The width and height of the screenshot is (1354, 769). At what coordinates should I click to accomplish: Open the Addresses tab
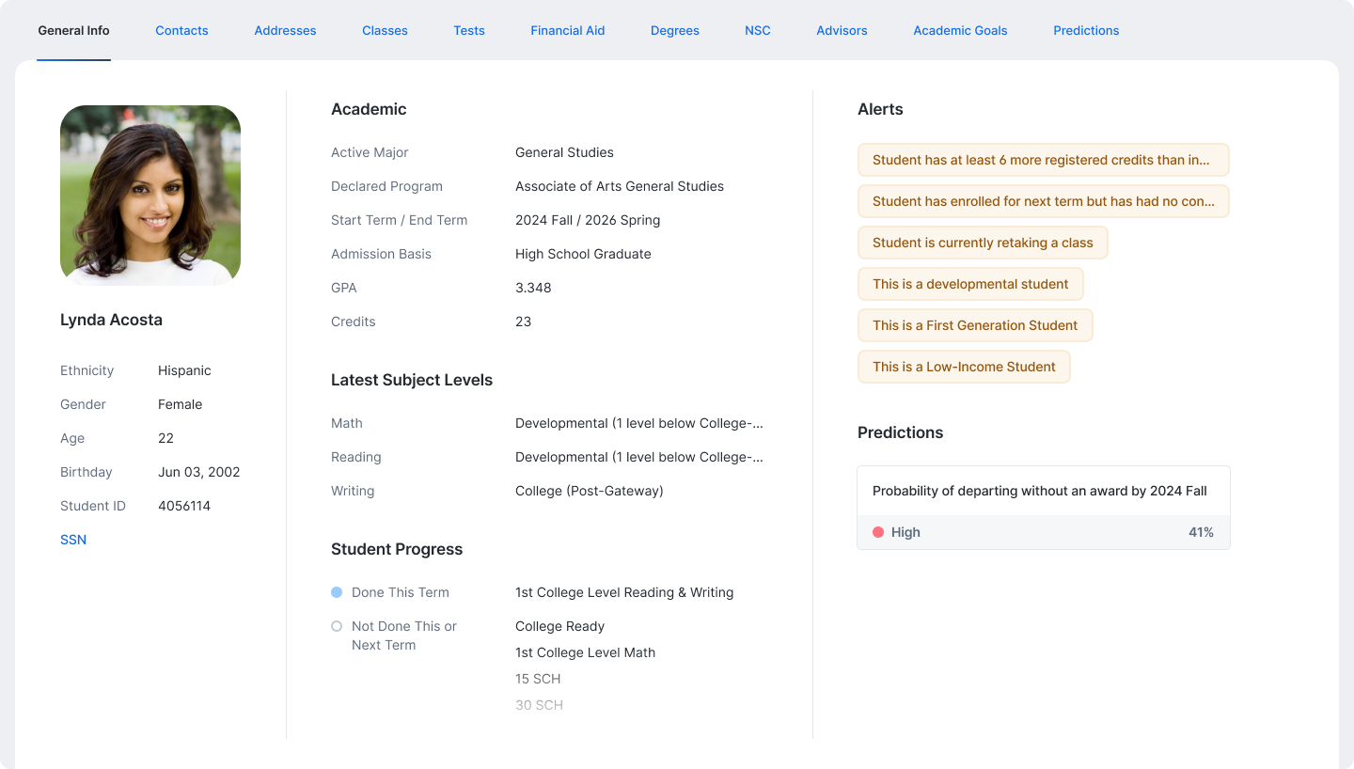tap(285, 30)
